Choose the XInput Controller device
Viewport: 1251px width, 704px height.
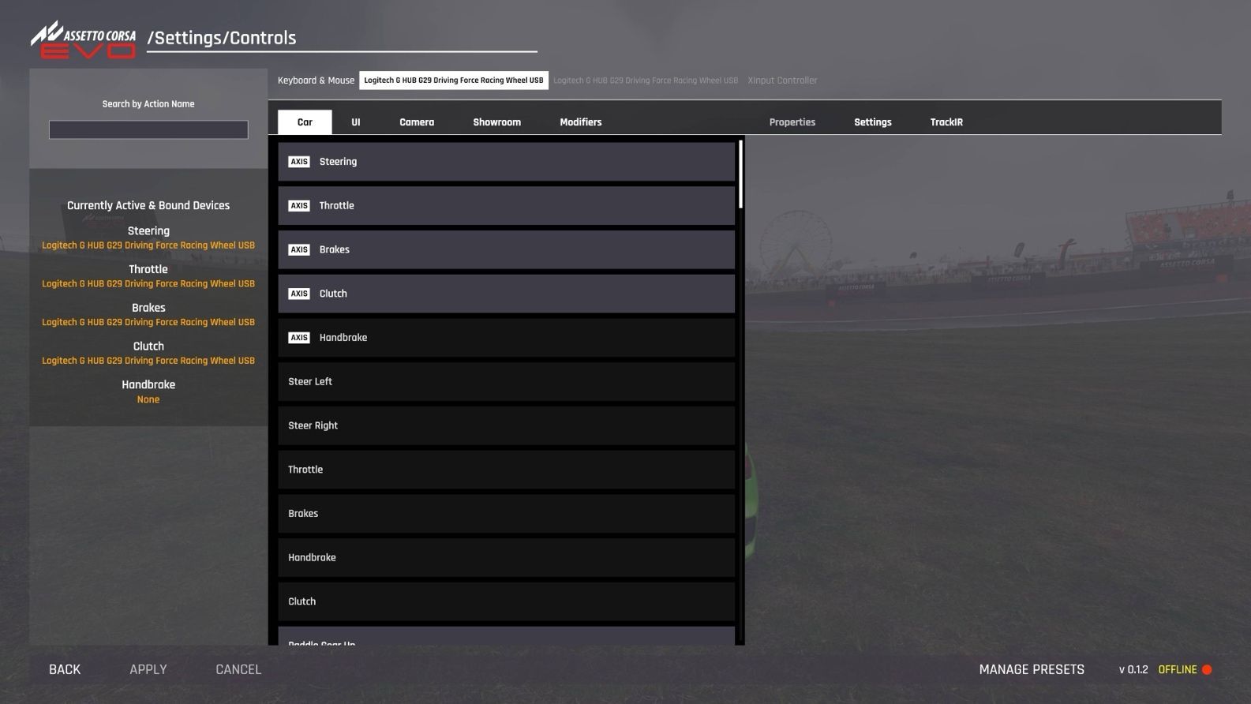click(x=781, y=81)
